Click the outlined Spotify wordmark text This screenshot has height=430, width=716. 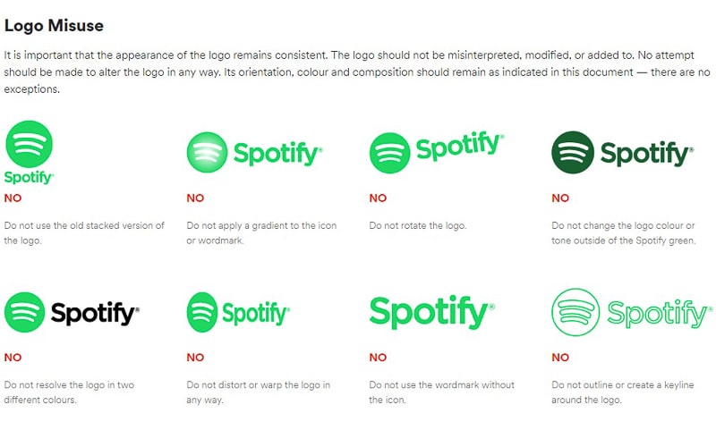click(660, 314)
